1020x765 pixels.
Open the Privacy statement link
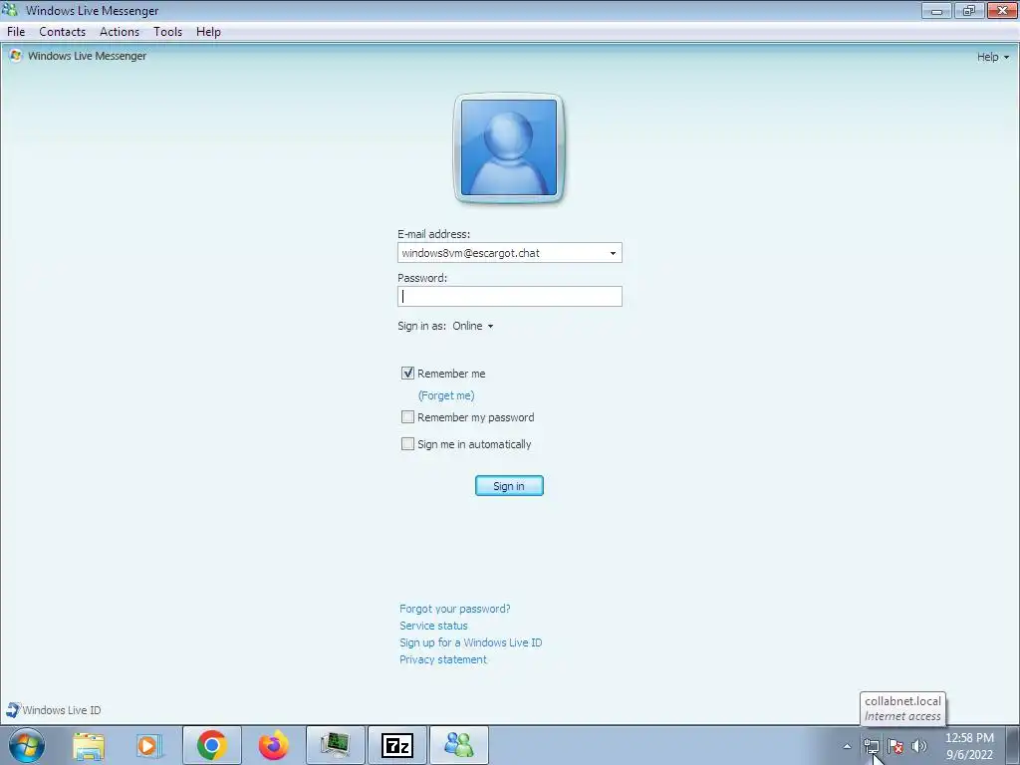pyautogui.click(x=443, y=659)
